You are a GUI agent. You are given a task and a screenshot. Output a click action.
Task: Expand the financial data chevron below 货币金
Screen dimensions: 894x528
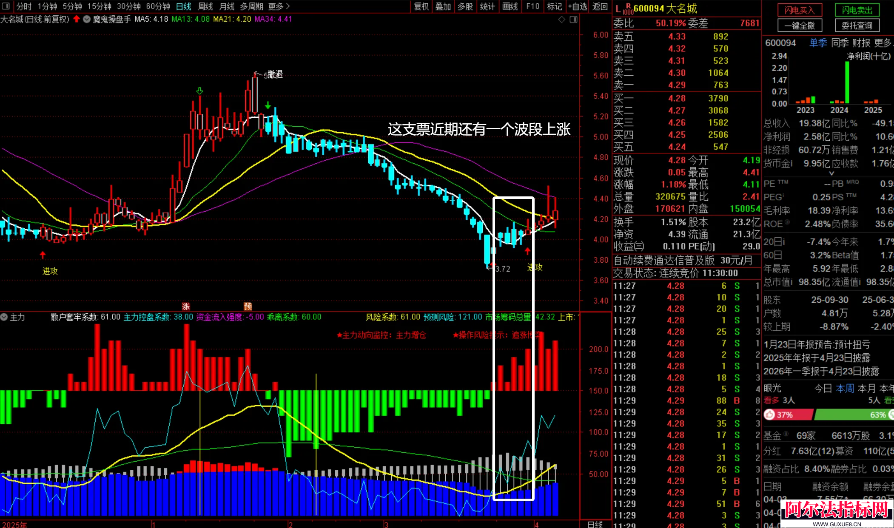(831, 173)
